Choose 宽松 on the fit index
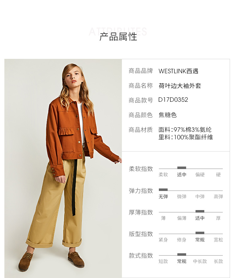235x278 pixels. click(218, 240)
